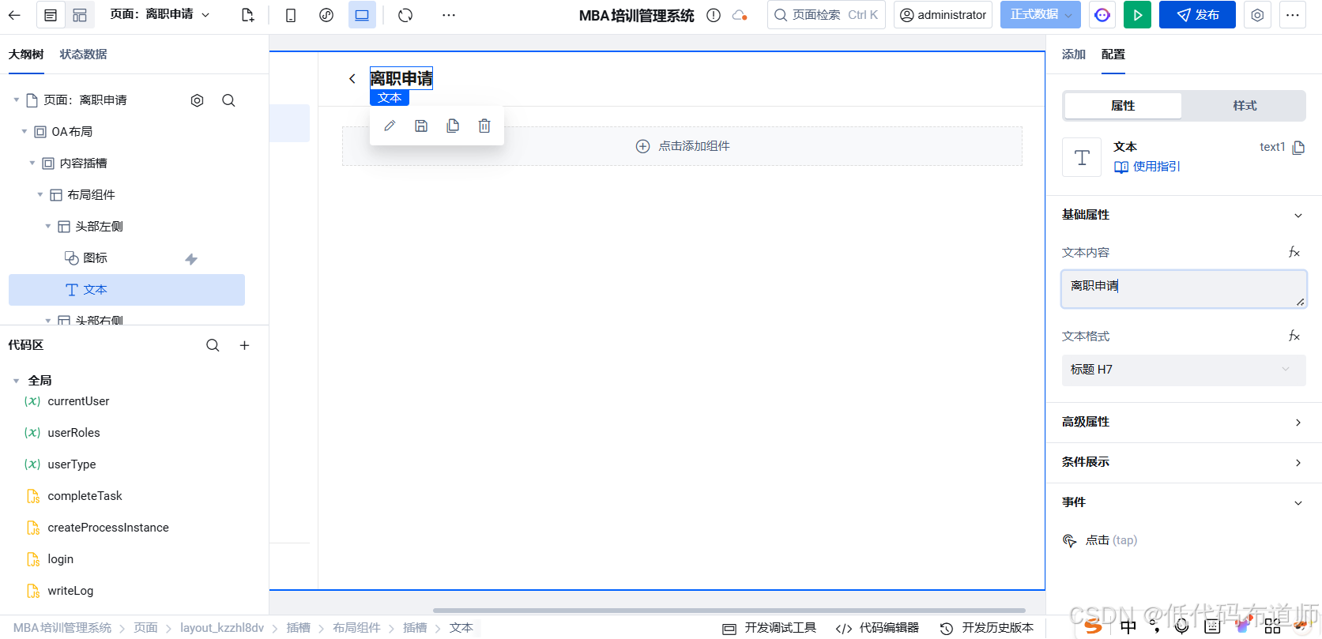
Task: Open app settings hexagon icon at top right
Action: click(1257, 15)
